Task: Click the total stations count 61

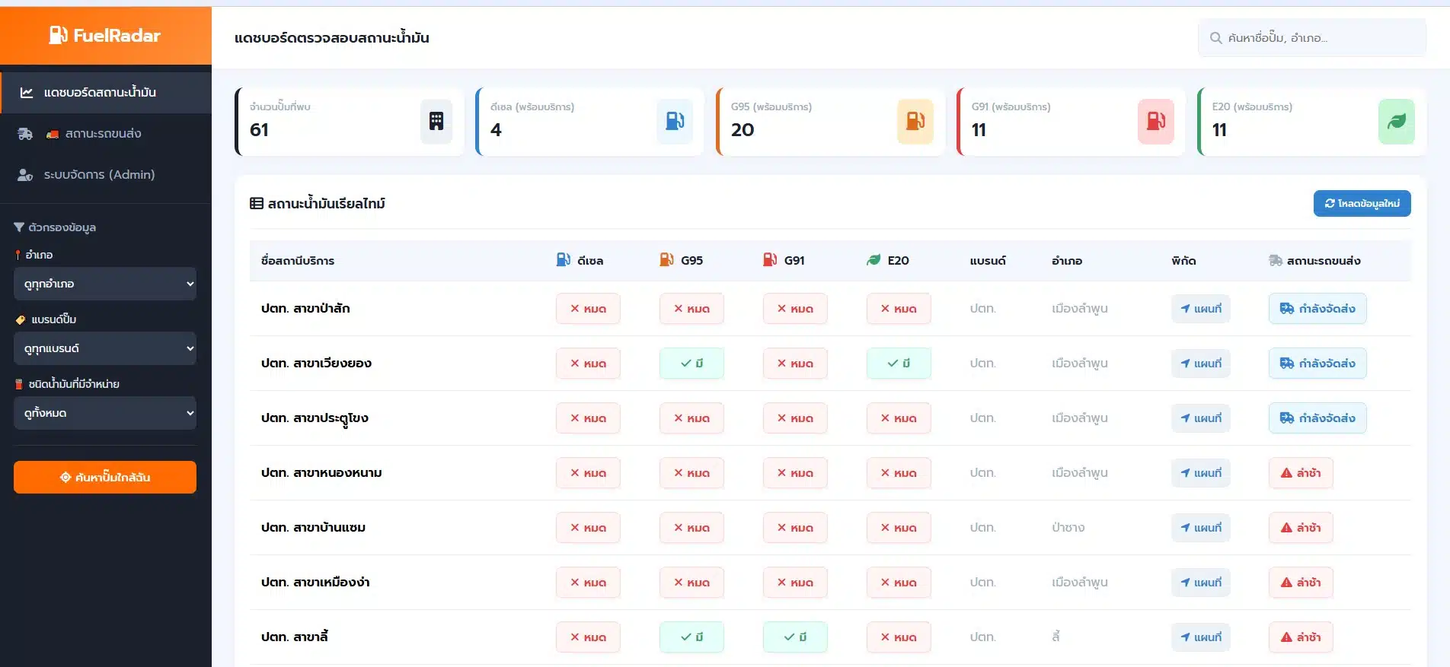Action: [259, 130]
